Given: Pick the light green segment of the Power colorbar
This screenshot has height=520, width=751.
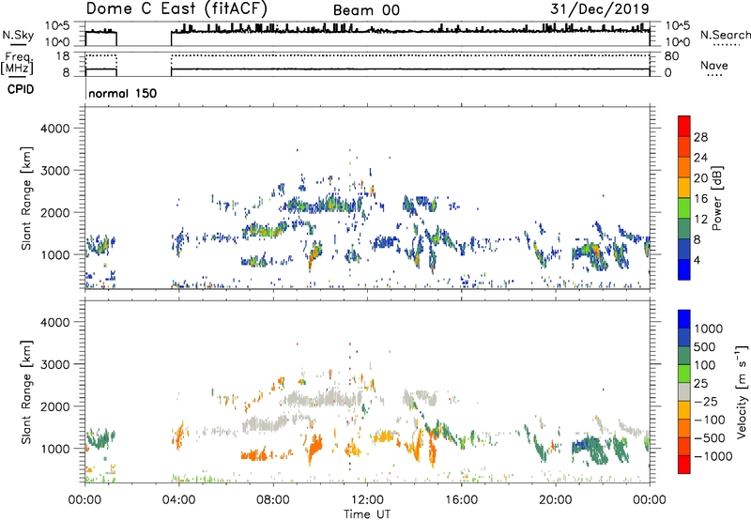Looking at the screenshot, I should [684, 208].
